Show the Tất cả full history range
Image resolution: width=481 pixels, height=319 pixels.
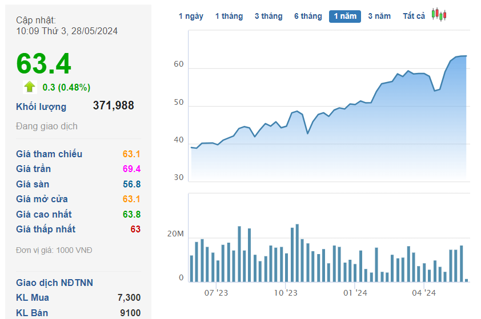coord(414,16)
